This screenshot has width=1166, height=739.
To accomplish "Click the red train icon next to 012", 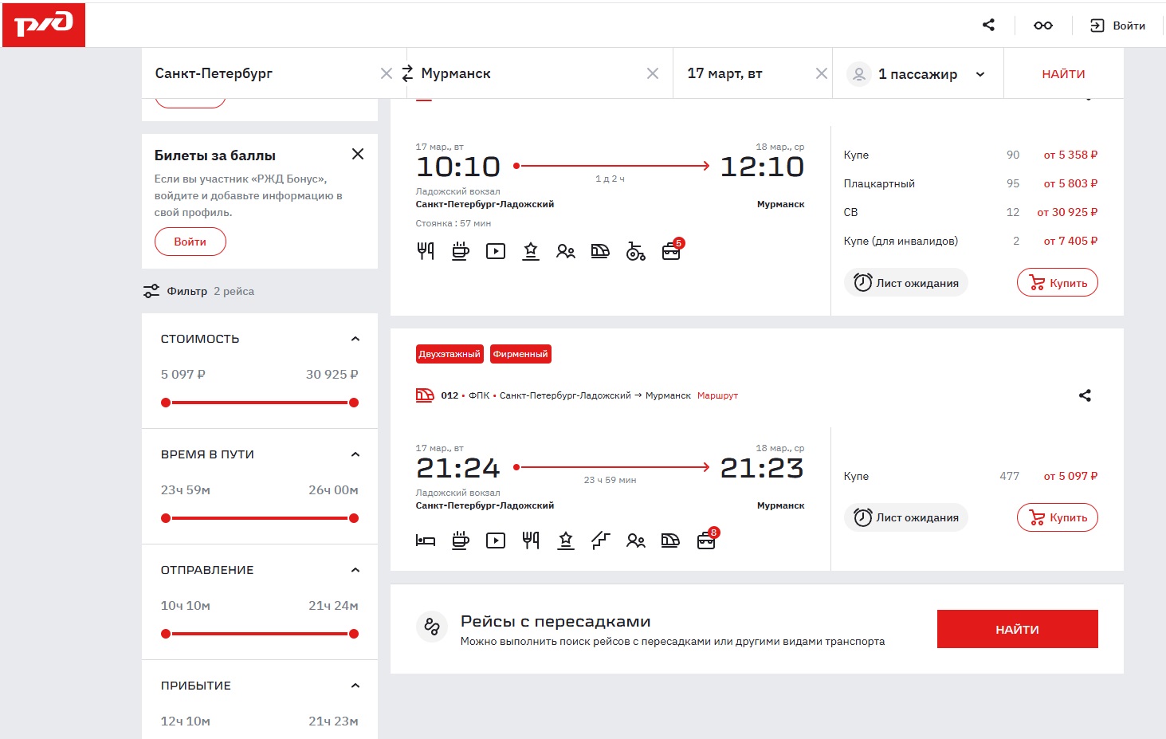I will pos(425,395).
